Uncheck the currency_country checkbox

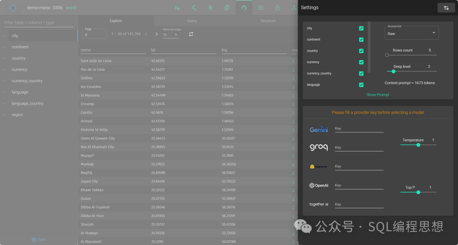click(x=361, y=73)
